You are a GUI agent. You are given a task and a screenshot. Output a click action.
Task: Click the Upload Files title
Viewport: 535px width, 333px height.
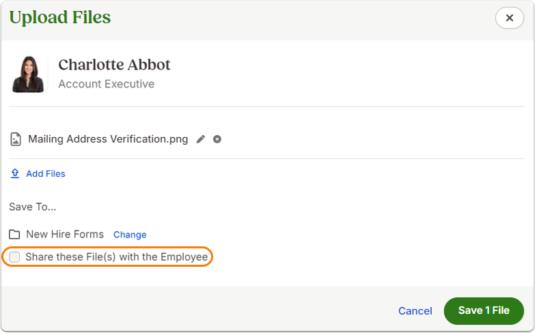[x=60, y=17]
